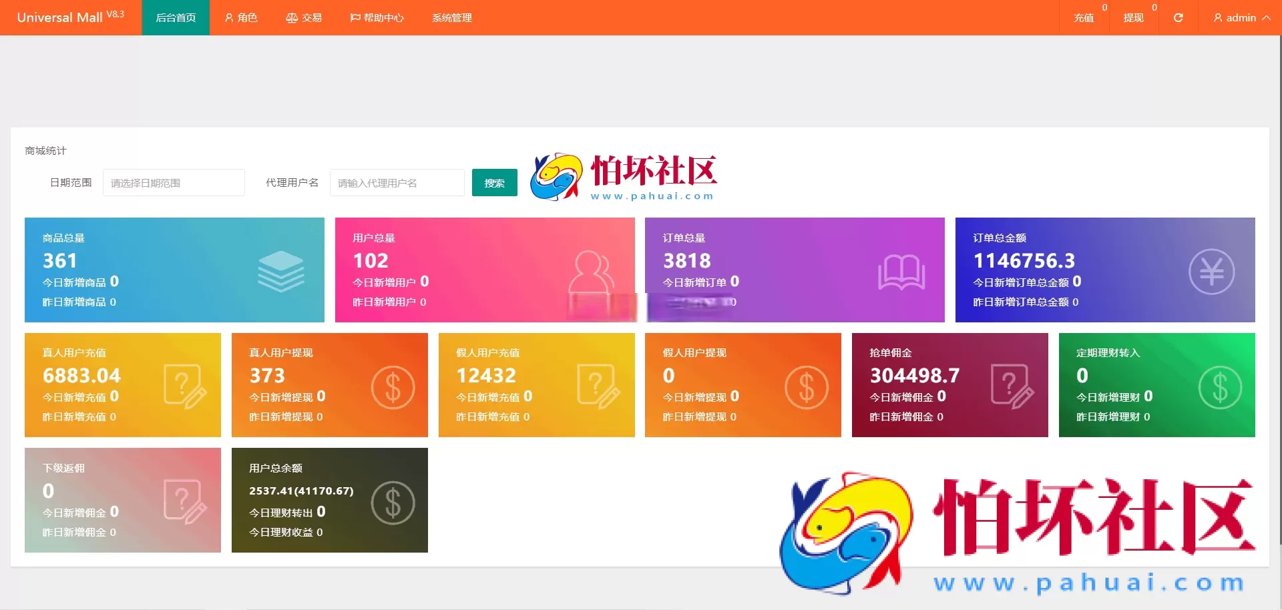Open 交易 via the scales icon
Screen dimensions: 1282x610
291,18
